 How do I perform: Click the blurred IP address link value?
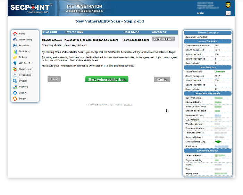coord(221,146)
